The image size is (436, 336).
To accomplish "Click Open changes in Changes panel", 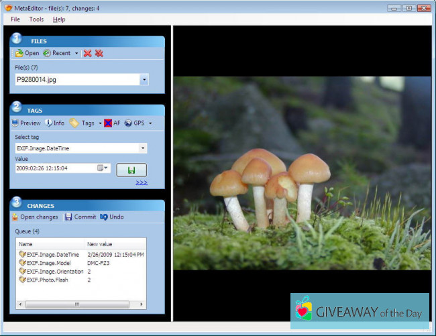I will [x=34, y=217].
